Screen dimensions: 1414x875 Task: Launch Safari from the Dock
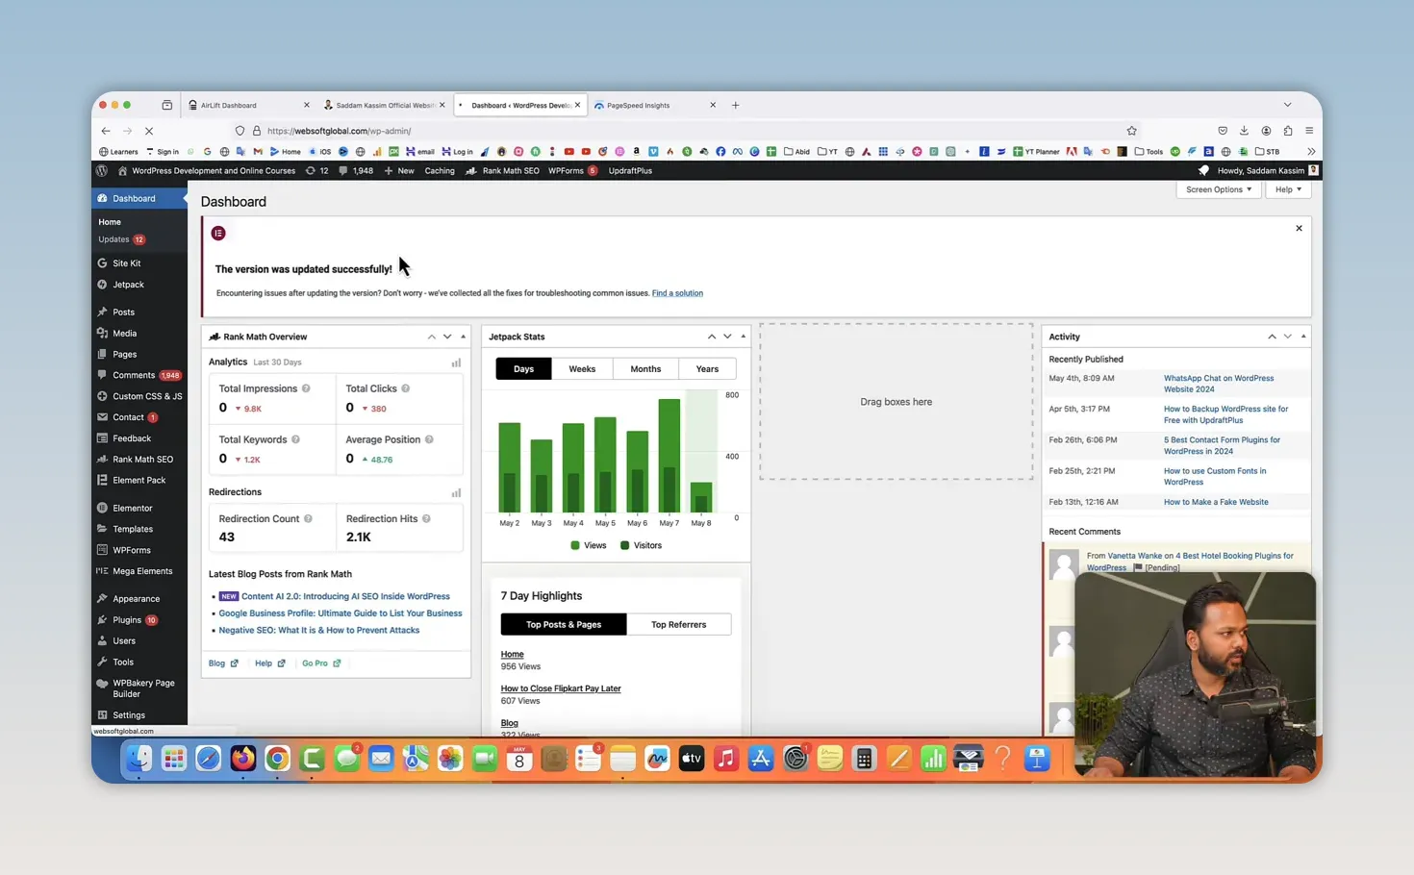tap(208, 759)
